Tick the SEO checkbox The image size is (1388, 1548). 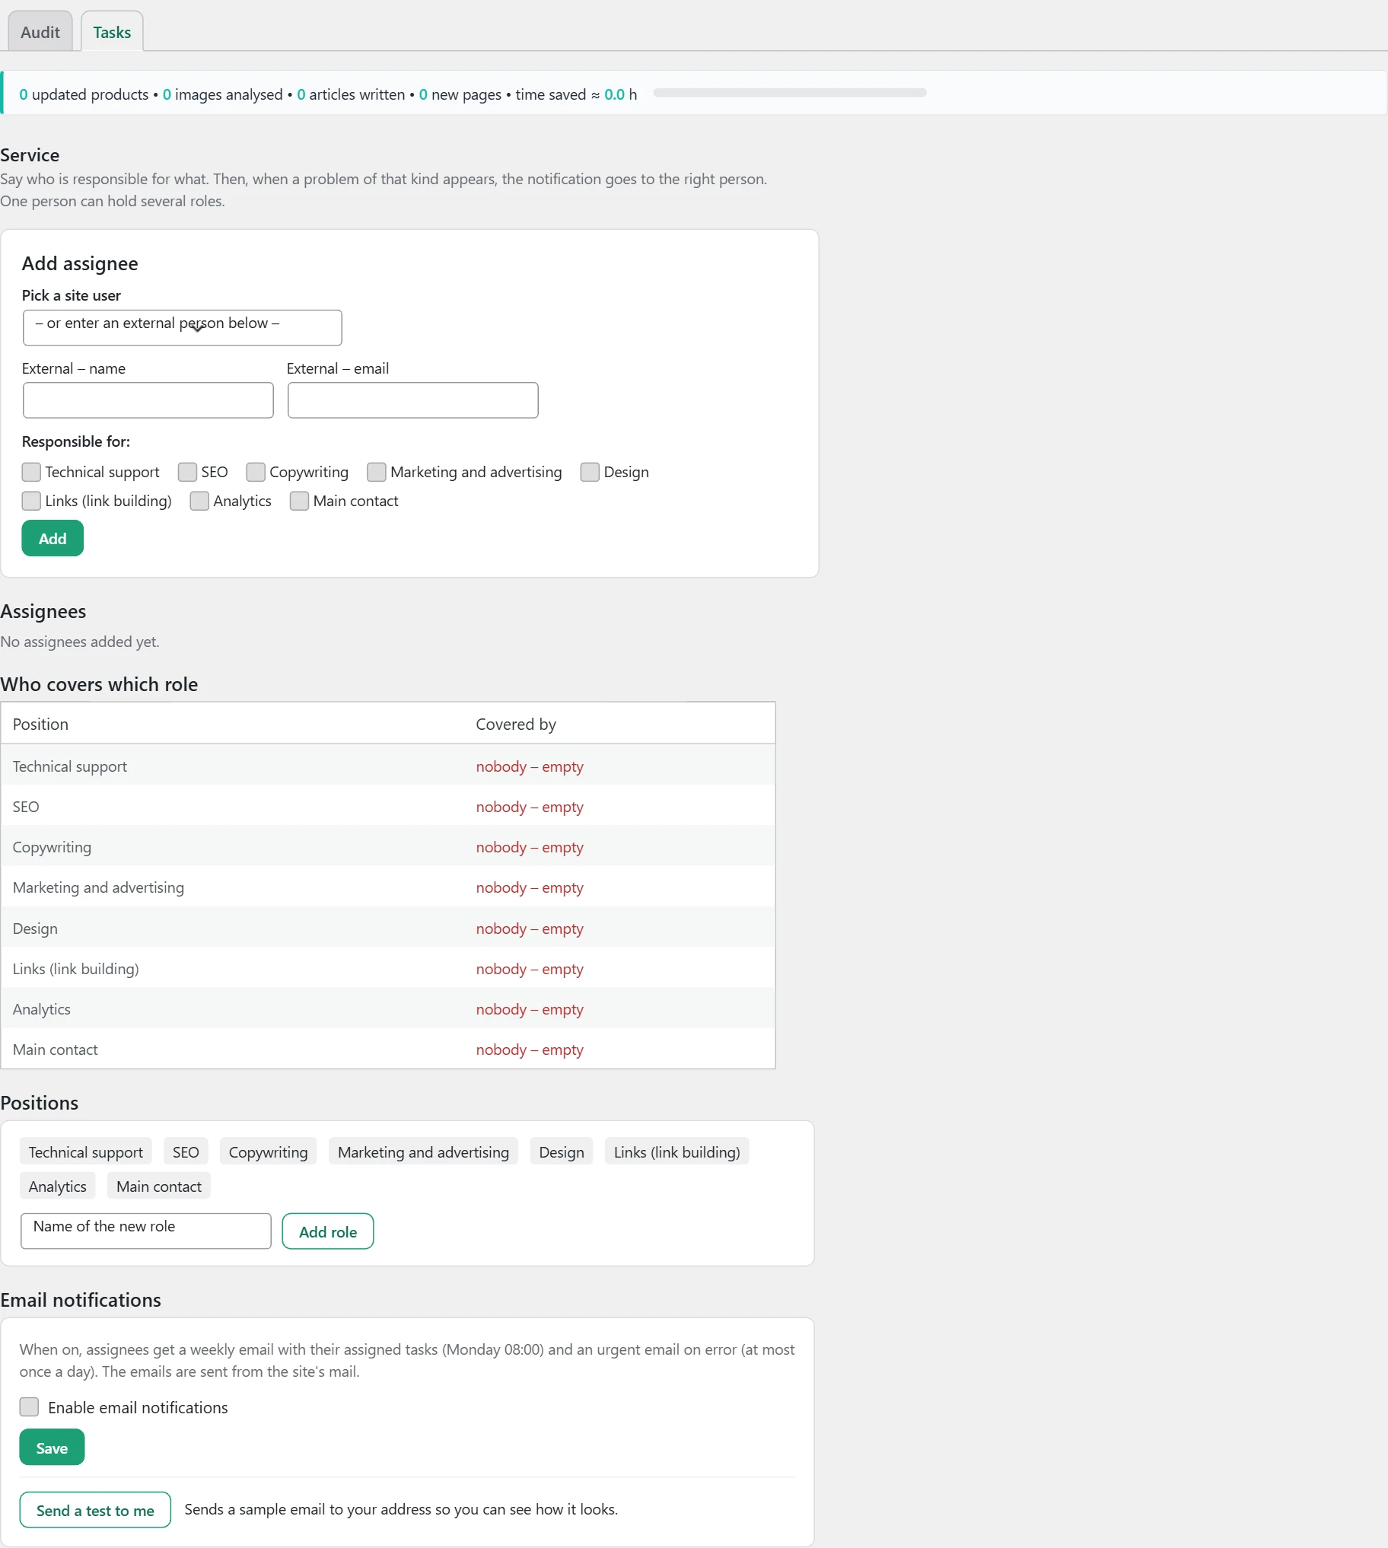click(x=188, y=472)
